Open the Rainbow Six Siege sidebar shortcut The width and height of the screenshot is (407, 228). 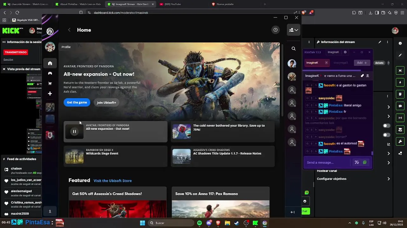(x=50, y=135)
